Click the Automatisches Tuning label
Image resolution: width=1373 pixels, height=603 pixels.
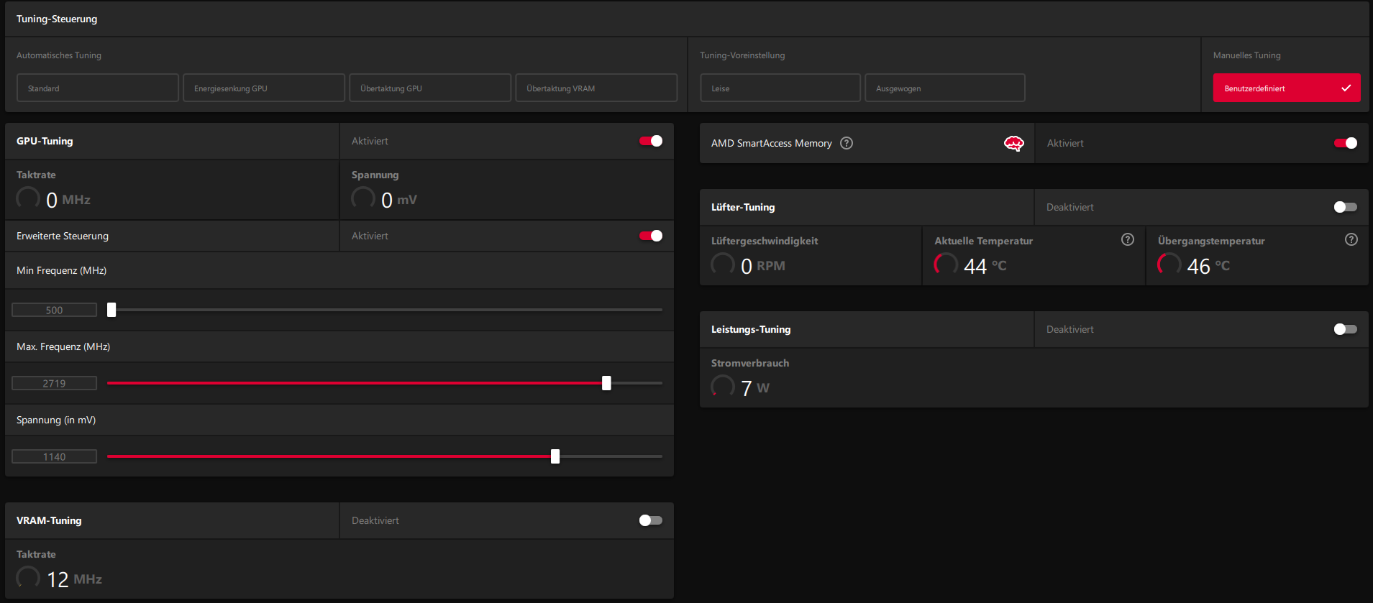coord(59,55)
